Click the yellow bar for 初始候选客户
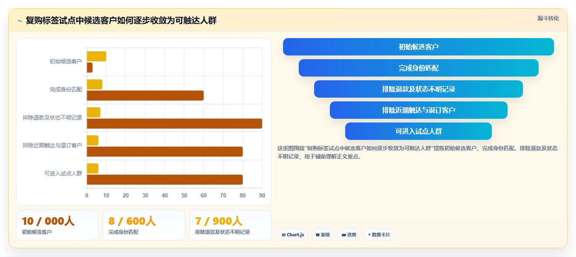This screenshot has height=257, width=576. coord(97,56)
